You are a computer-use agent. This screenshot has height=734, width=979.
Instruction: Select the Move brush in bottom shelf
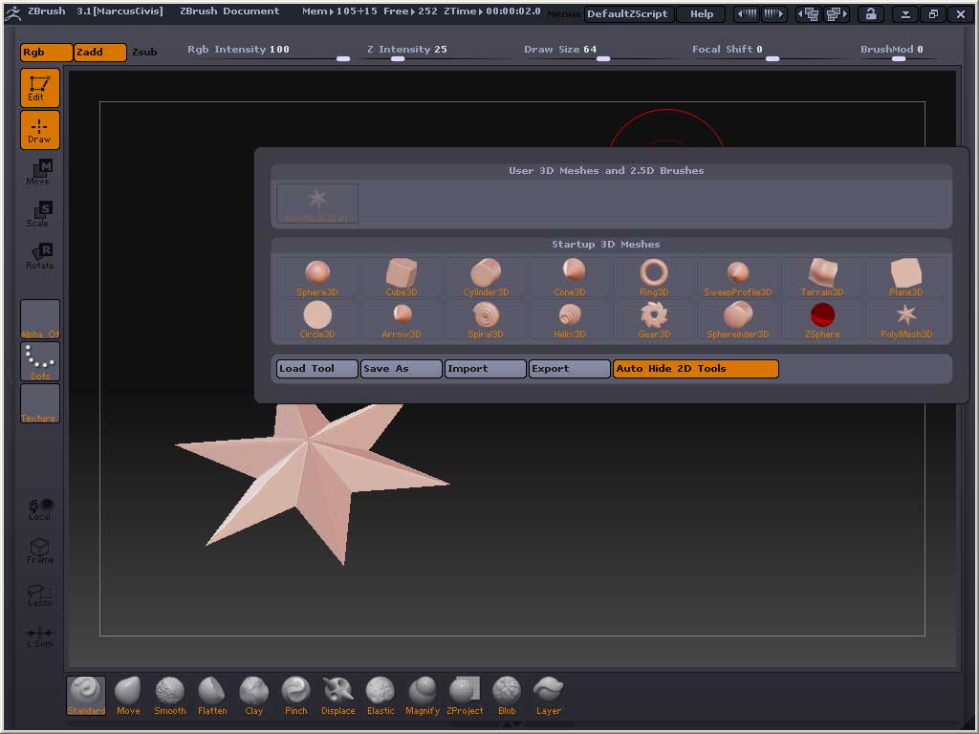128,696
